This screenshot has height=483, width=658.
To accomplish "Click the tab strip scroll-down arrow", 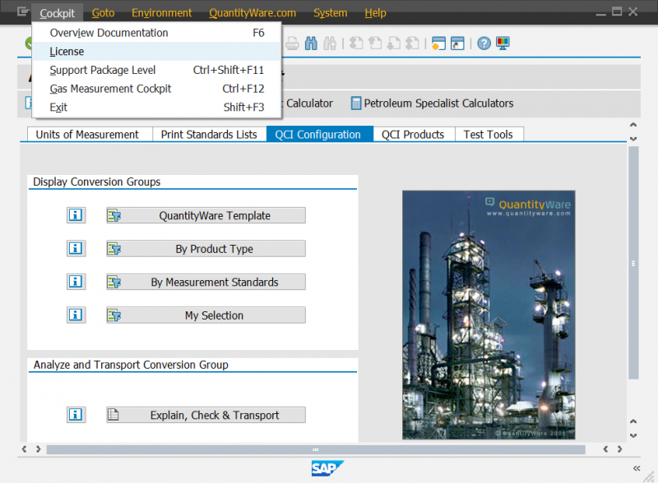I will [633, 139].
